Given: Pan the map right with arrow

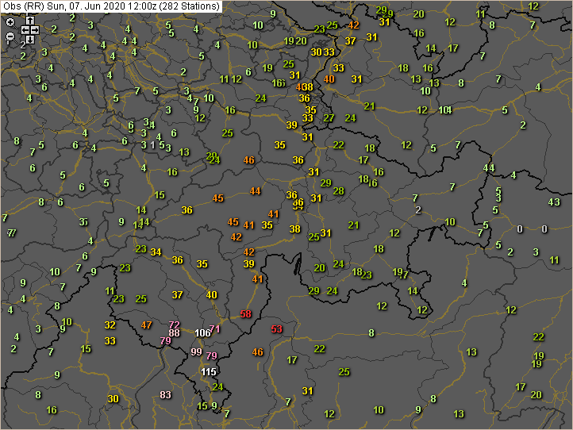Looking at the screenshot, I should (x=35, y=30).
